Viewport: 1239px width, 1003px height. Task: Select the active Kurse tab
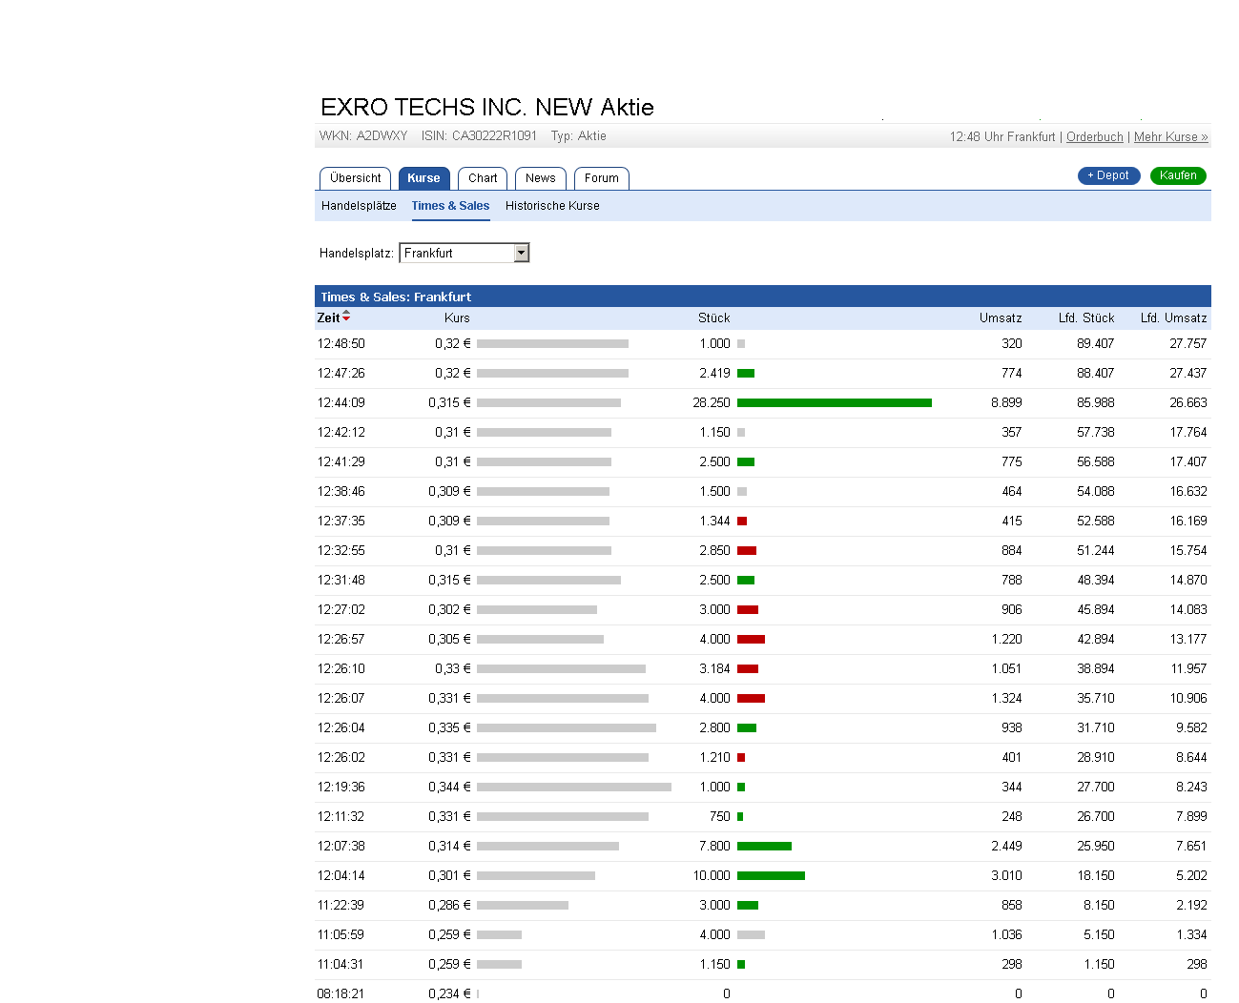(423, 178)
